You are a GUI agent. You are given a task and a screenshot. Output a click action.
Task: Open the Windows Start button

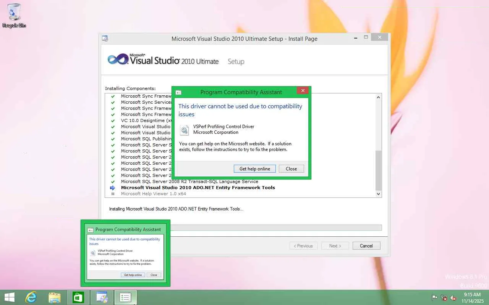pyautogui.click(x=10, y=297)
